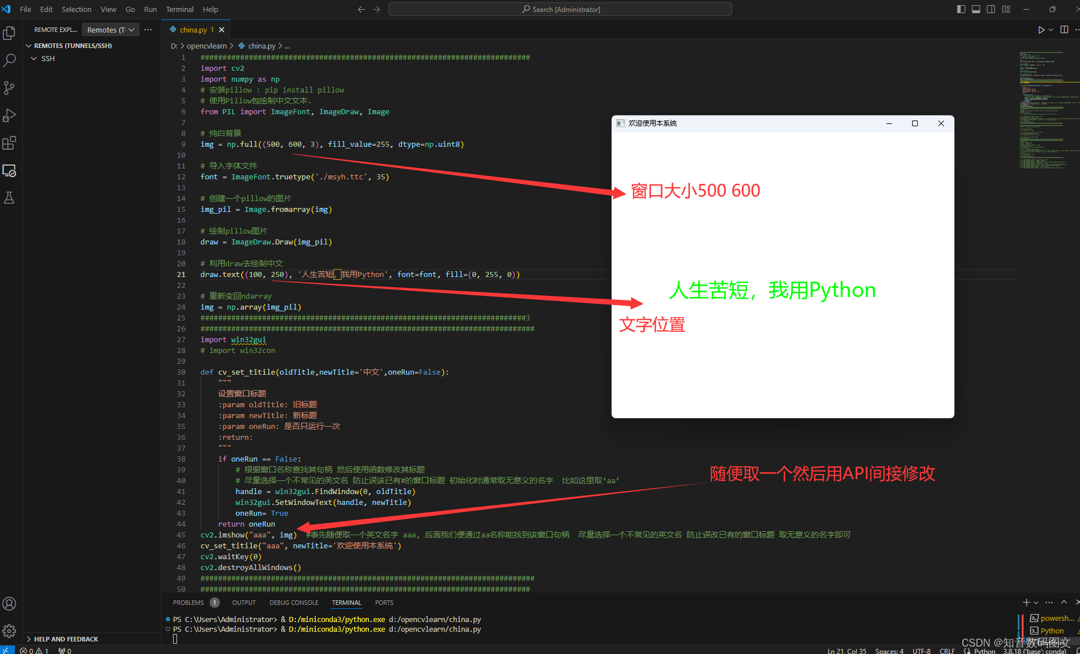The image size is (1080, 654).
Task: Click Run Python File button
Action: coord(1041,30)
